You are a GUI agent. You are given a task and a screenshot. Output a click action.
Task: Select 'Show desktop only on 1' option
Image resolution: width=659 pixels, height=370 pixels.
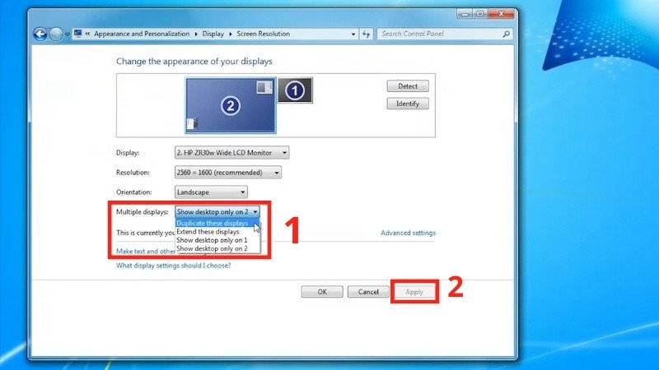click(212, 240)
